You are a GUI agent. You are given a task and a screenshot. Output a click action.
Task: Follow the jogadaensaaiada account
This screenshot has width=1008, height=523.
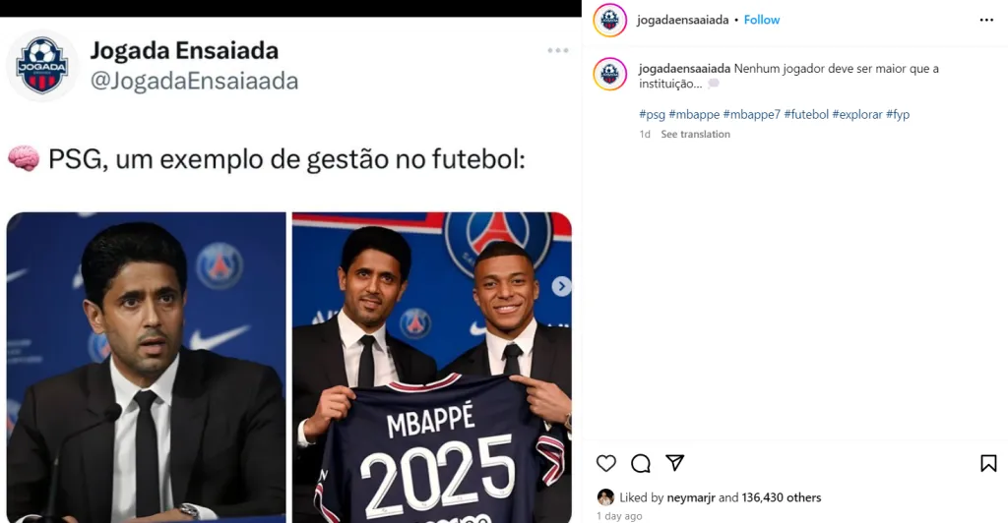click(x=762, y=20)
